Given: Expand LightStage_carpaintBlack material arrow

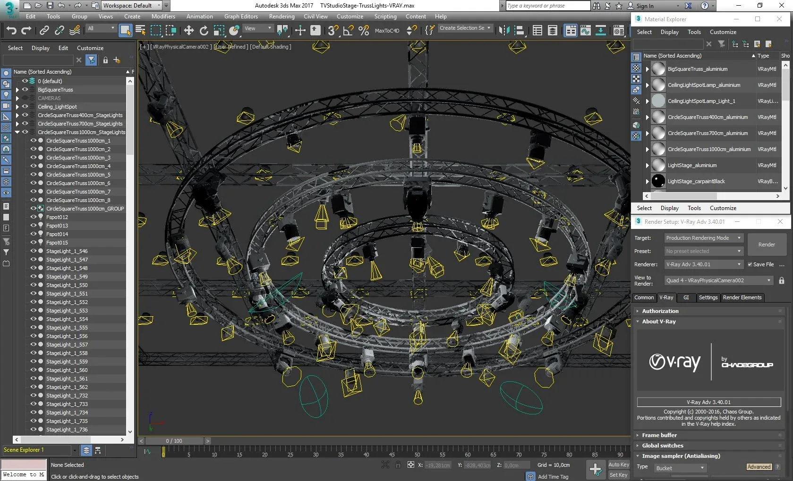Looking at the screenshot, I should click(647, 181).
